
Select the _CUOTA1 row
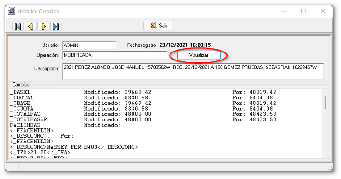pyautogui.click(x=143, y=97)
